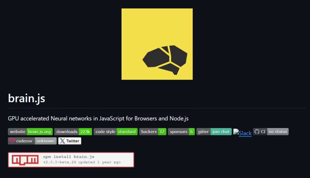Click the brain.js heading

pyautogui.click(x=27, y=99)
